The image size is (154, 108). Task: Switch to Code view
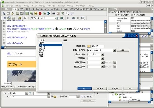(x=5, y=18)
